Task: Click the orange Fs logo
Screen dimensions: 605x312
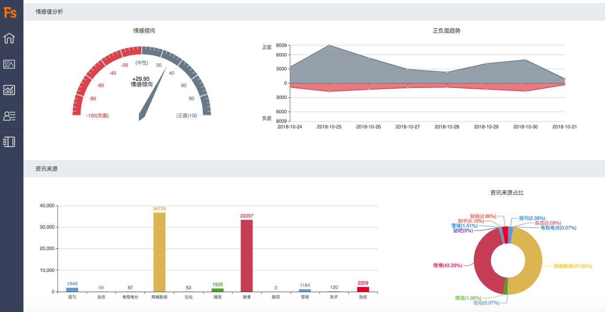Action: 10,12
